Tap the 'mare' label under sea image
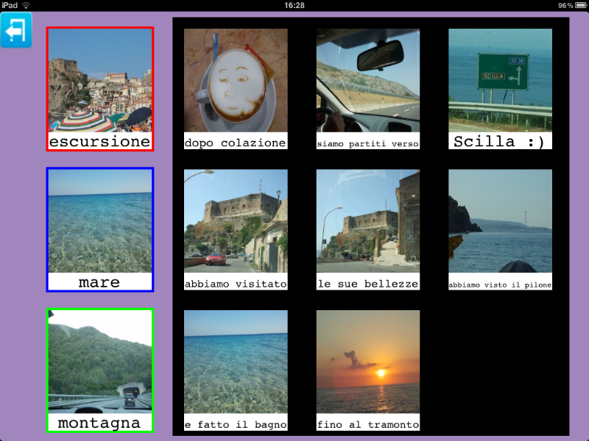The image size is (589, 441). pos(99,282)
